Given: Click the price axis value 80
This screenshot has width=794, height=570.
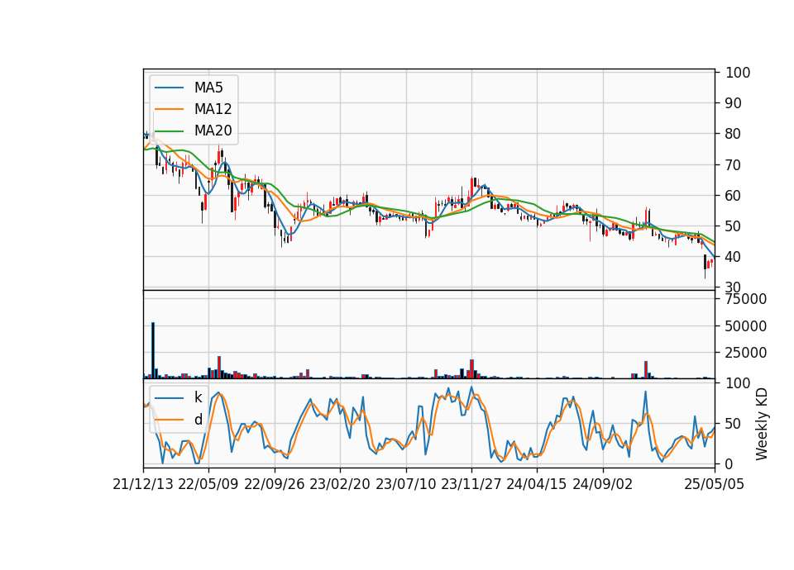Looking at the screenshot, I should pyautogui.click(x=734, y=134).
